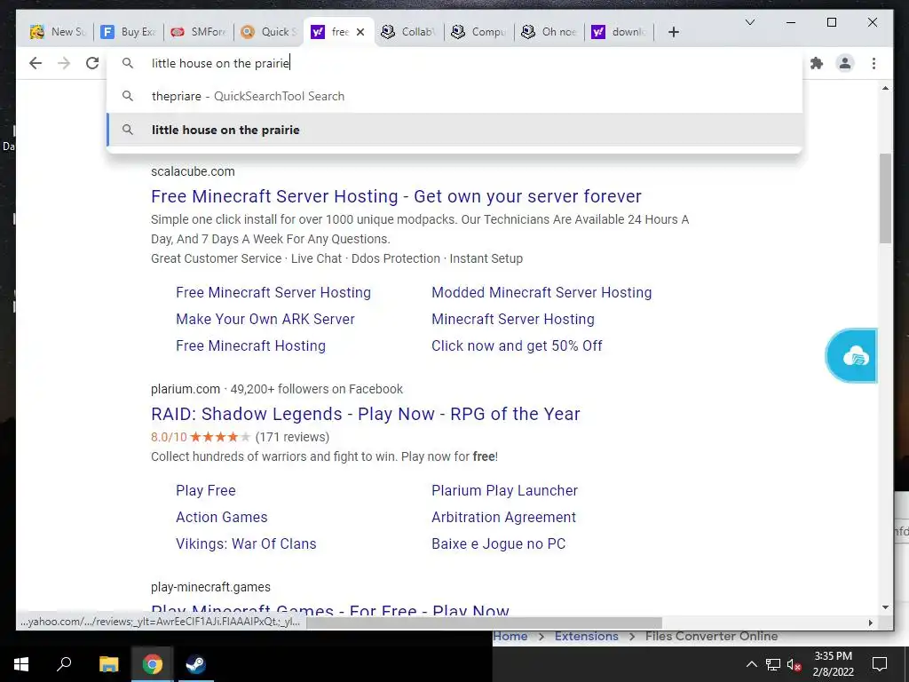Screen dimensions: 909x682
Task: Close the active Yahoo 'free' tab
Action: click(x=360, y=32)
